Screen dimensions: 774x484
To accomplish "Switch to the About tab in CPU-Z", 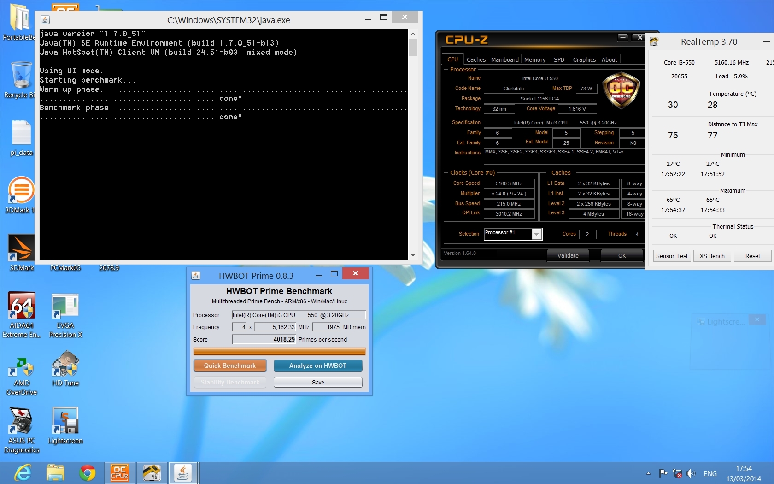I will tap(609, 59).
